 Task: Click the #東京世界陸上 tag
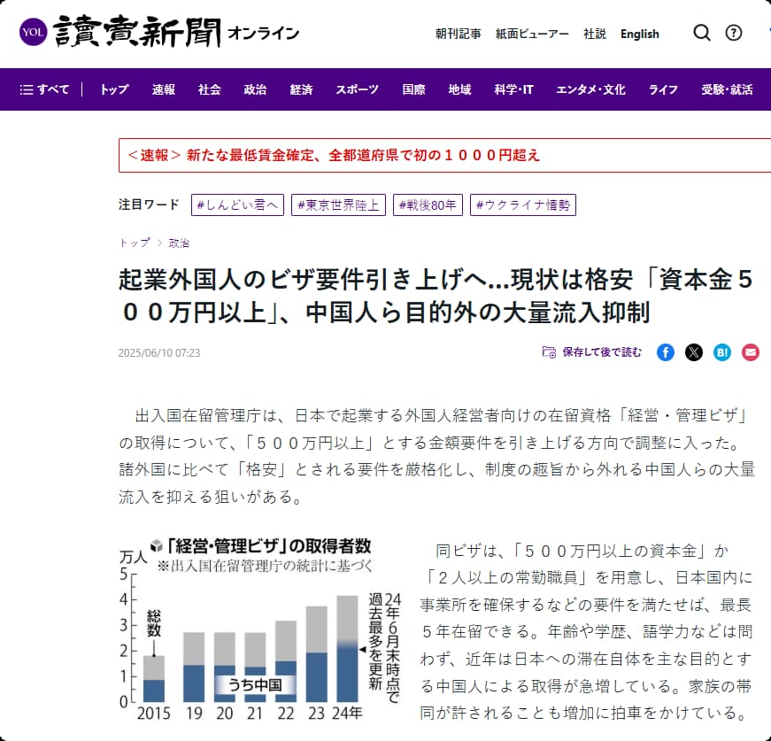coord(339,205)
